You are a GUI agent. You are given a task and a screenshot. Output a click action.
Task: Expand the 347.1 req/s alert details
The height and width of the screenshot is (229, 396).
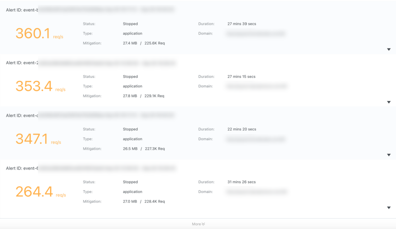tap(389, 155)
